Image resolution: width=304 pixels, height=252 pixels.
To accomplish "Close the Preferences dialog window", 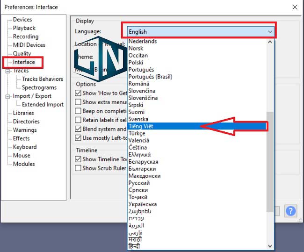I will (x=294, y=7).
